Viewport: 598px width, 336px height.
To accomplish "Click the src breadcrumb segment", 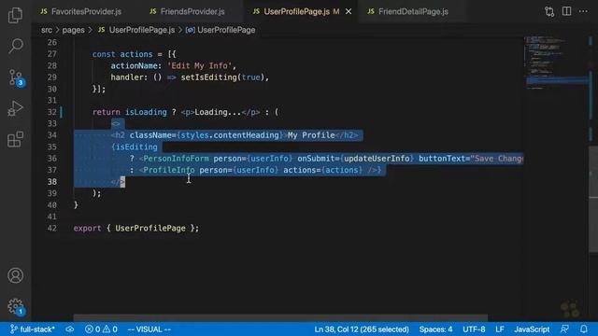I will 47,30.
